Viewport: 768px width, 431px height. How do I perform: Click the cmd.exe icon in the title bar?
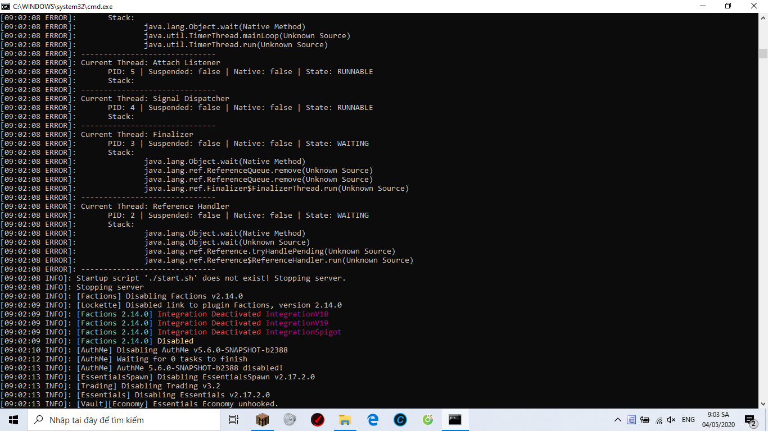point(6,6)
